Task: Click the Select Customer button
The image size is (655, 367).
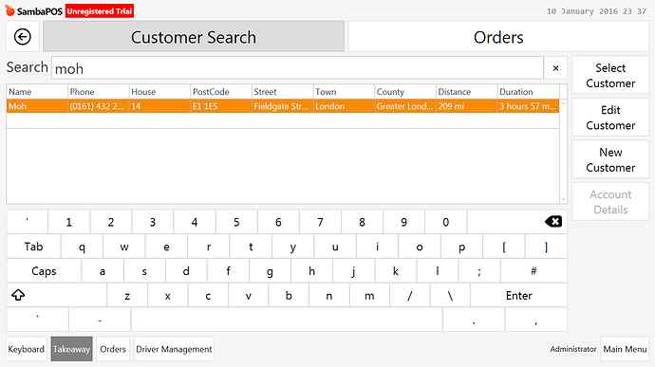Action: point(610,76)
